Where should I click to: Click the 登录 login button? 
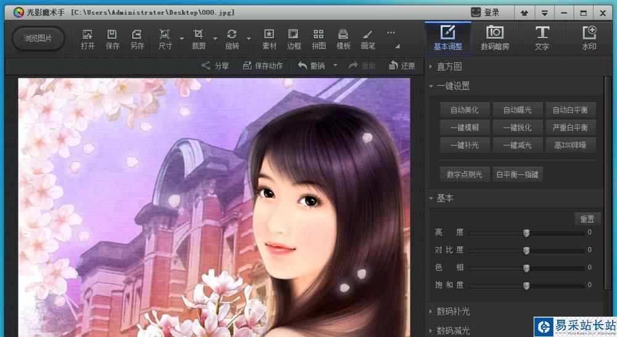(x=486, y=12)
